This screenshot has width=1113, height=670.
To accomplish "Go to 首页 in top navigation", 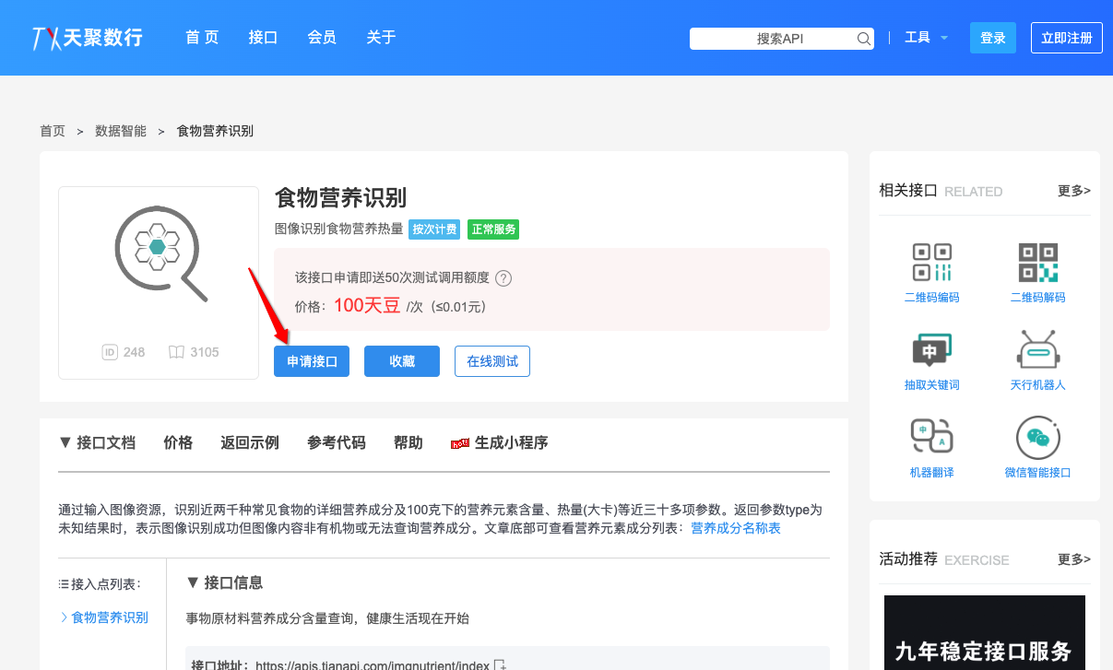I will (202, 38).
